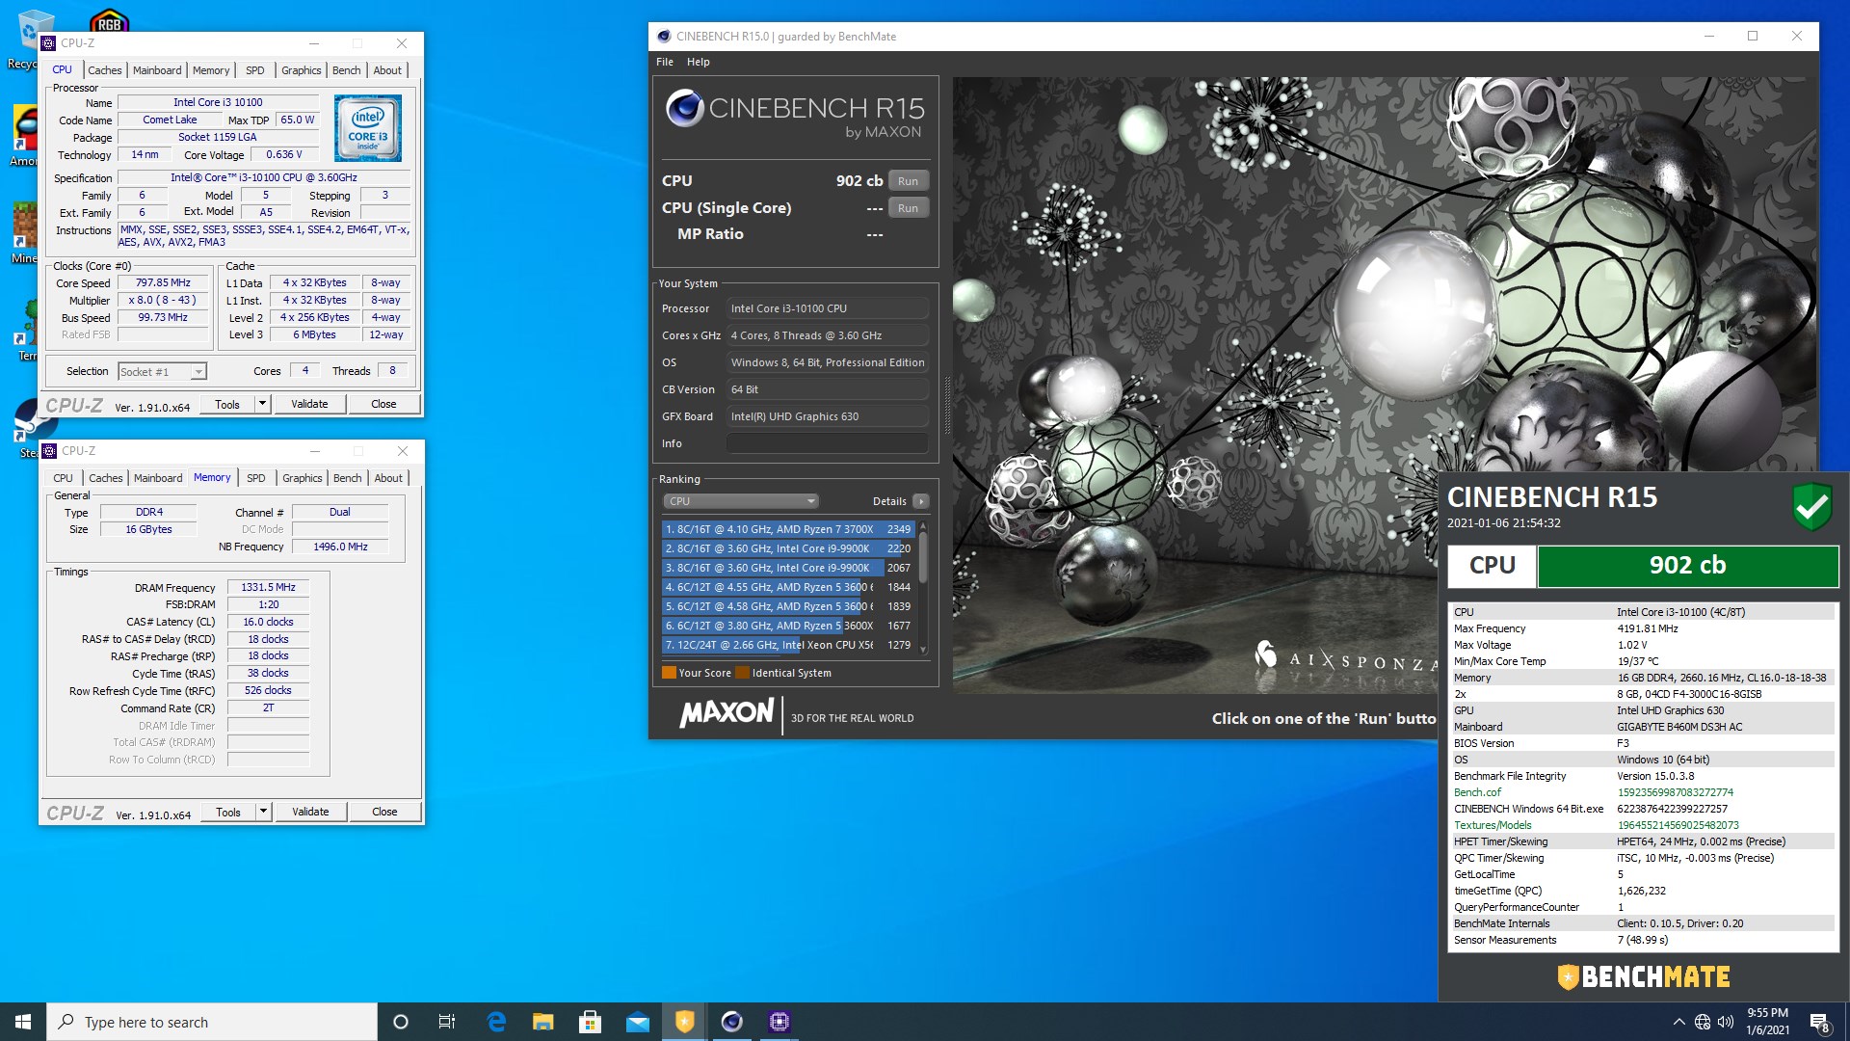Select ranking entry 12C/24T Intel Xeon CPU
The width and height of the screenshot is (1850, 1041).
(787, 645)
